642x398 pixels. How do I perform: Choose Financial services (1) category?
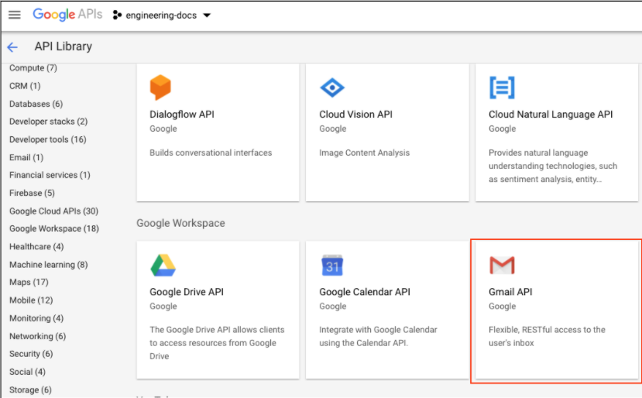pyautogui.click(x=50, y=175)
